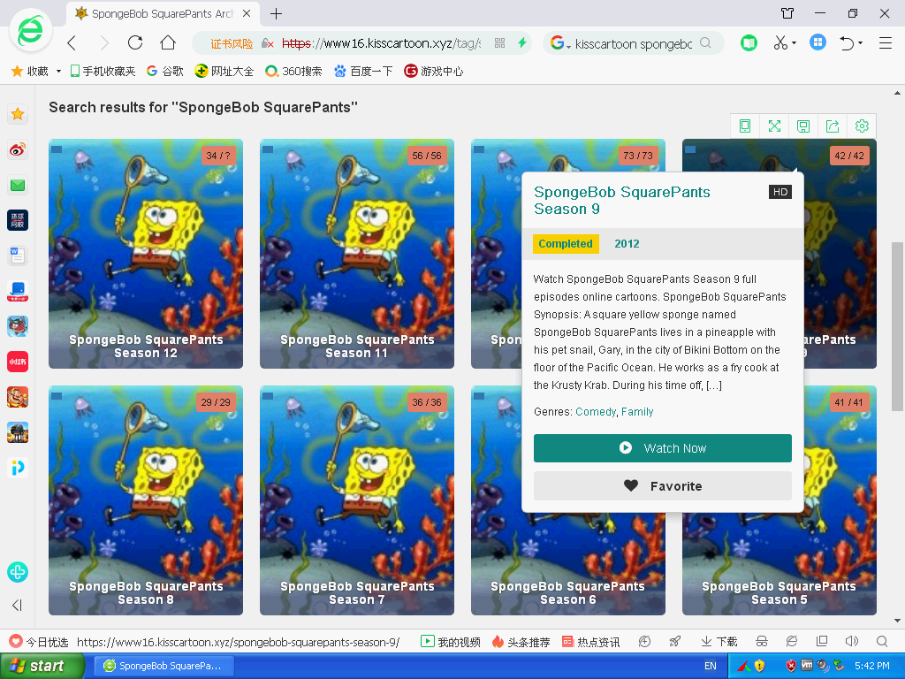
Task: Open mobile view in the green toolbar
Action: coord(745,126)
